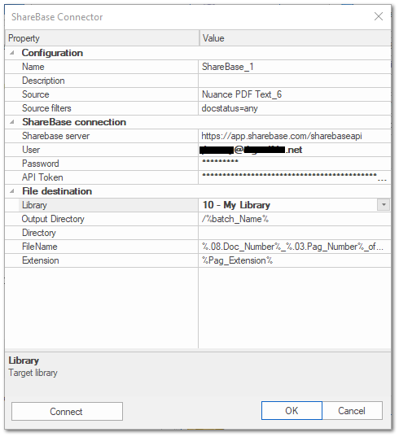
Task: Edit the Name value ShareBase_1
Action: point(295,67)
